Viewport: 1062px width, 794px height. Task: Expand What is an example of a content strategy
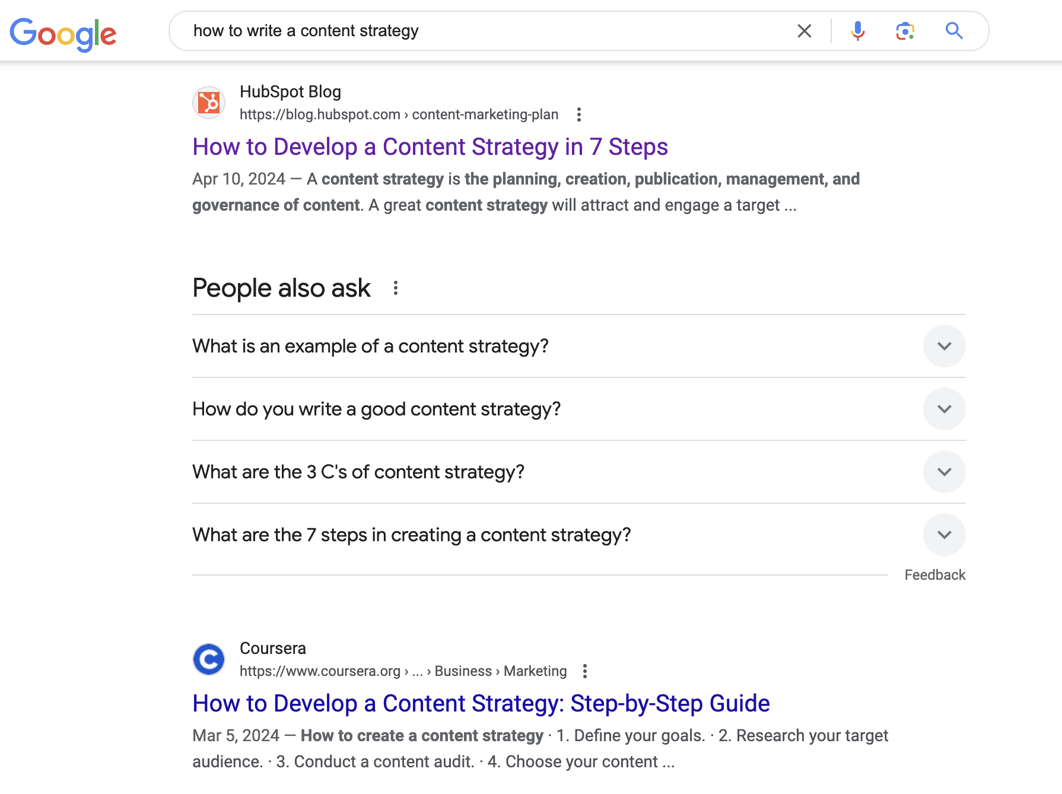(x=579, y=346)
